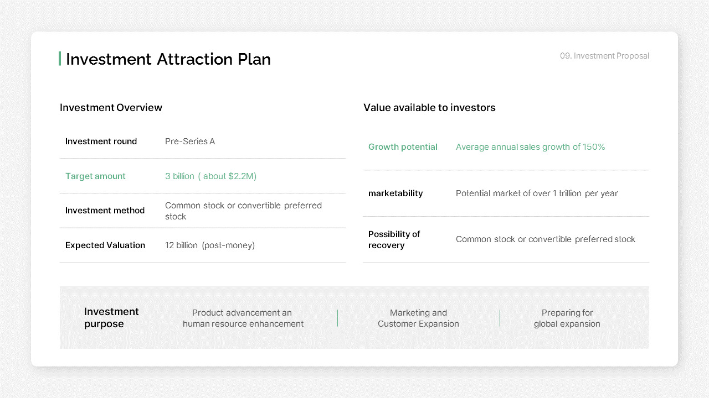Click the green Target amount label
The width and height of the screenshot is (709, 398).
(95, 176)
